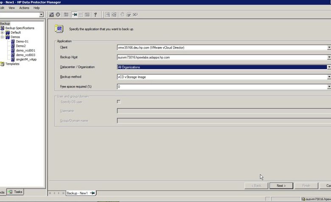Click the singleVM_vApp specification icon
The height and width of the screenshot is (202, 331).
coord(13,59)
